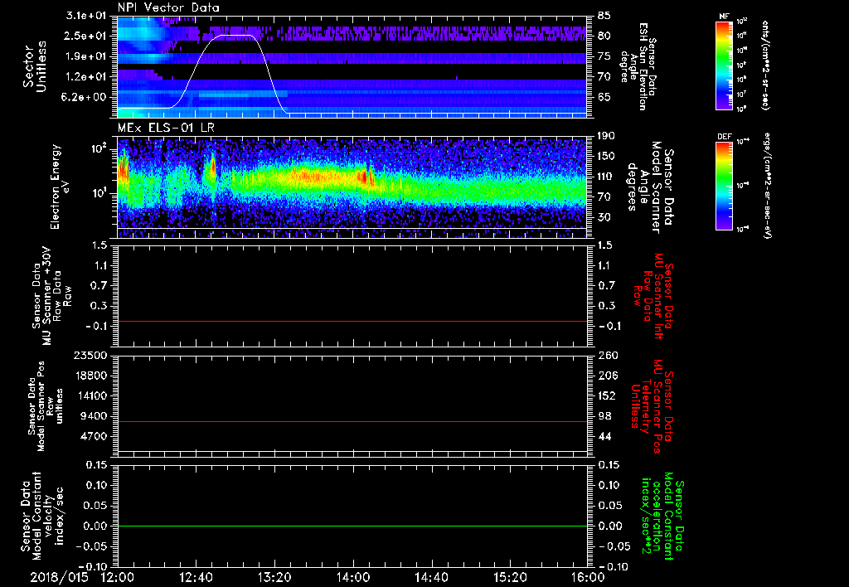
Task: Click the 80 degree elevation tick
Action: [604, 36]
